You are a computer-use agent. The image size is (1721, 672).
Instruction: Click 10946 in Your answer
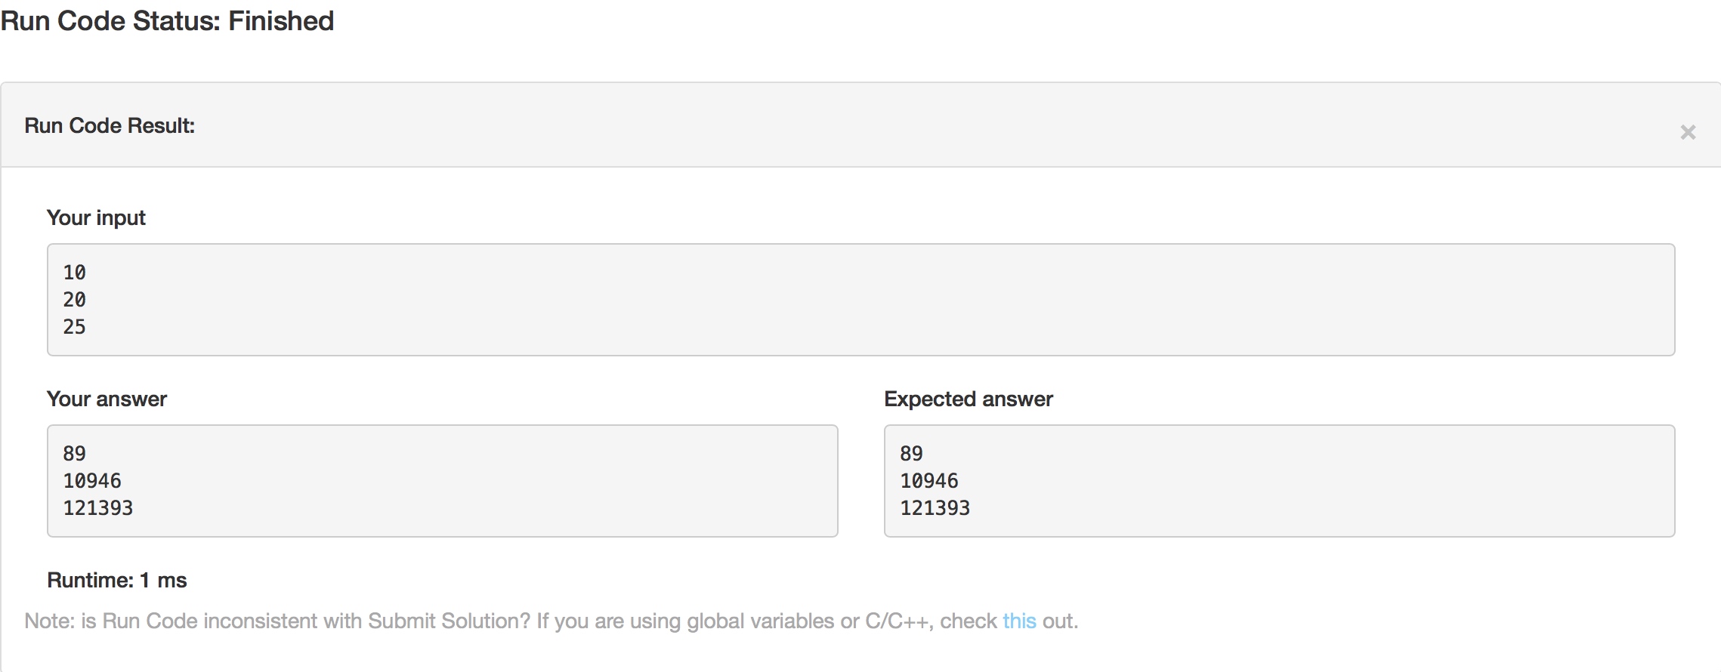[92, 481]
